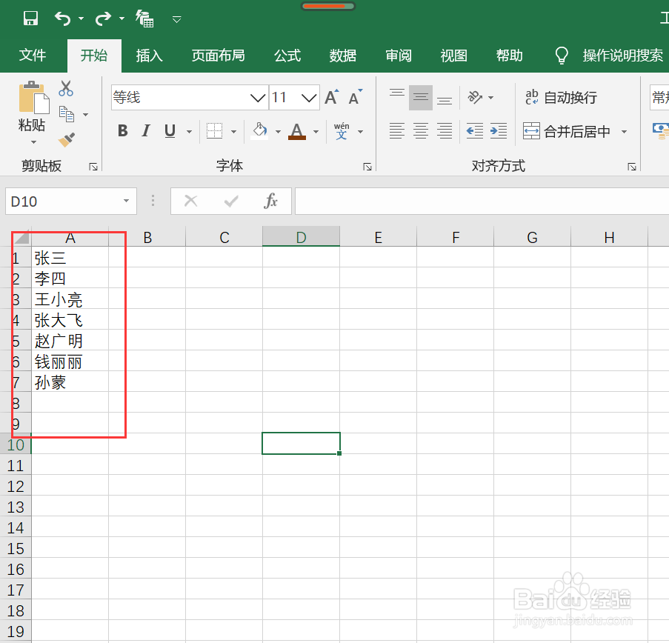Select row 15 header
Viewport: 669px width, 643px height.
click(x=16, y=548)
